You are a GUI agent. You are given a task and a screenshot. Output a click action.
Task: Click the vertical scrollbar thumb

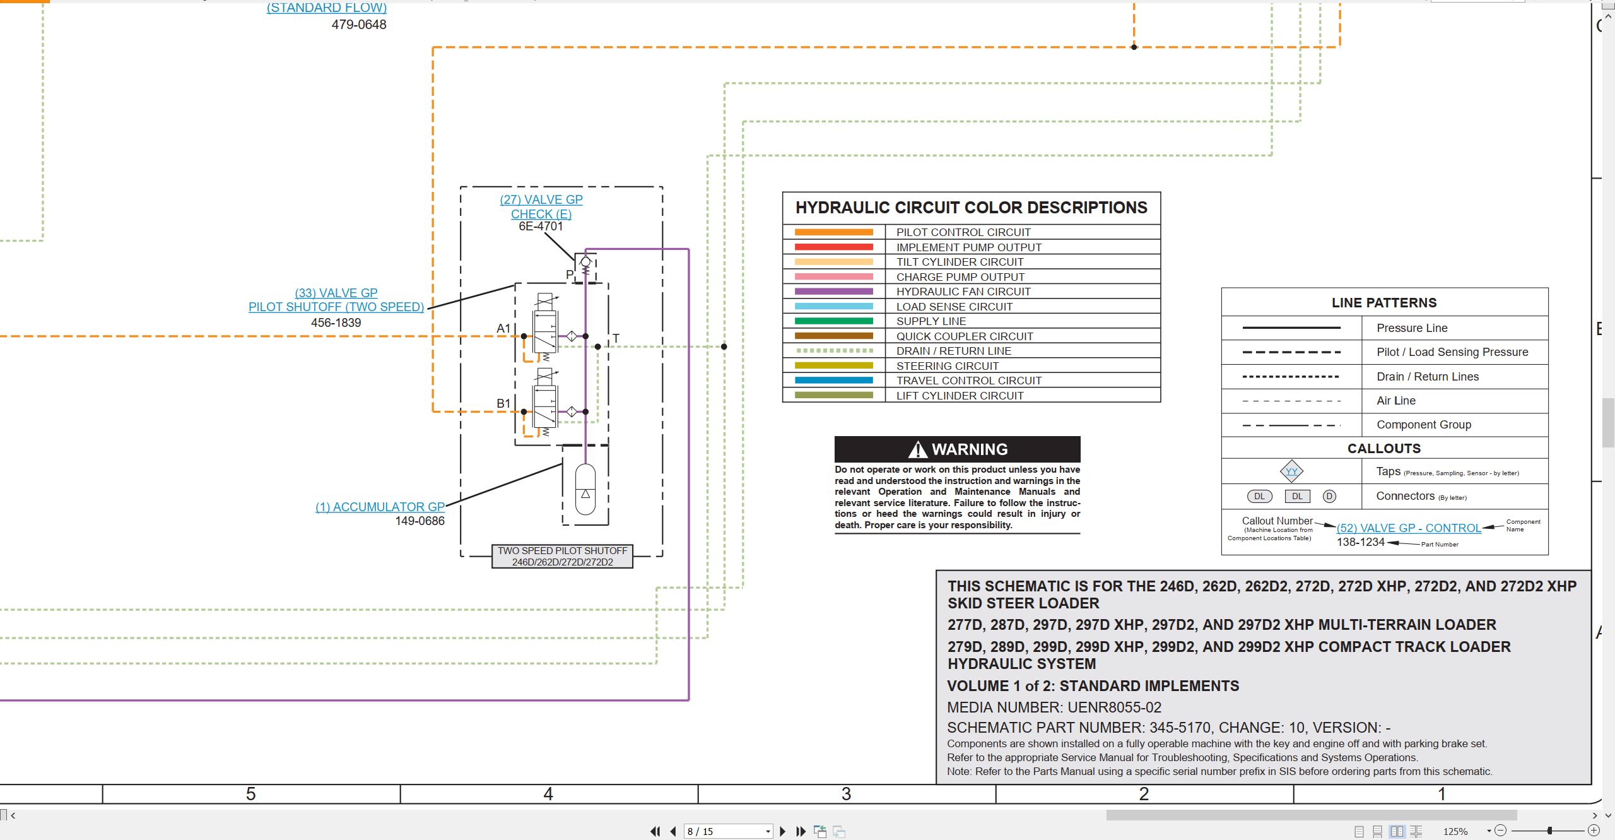[x=1609, y=423]
